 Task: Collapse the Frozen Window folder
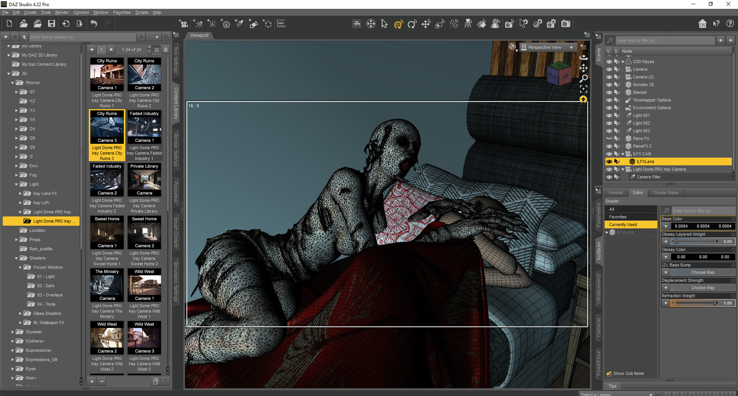pyautogui.click(x=20, y=267)
